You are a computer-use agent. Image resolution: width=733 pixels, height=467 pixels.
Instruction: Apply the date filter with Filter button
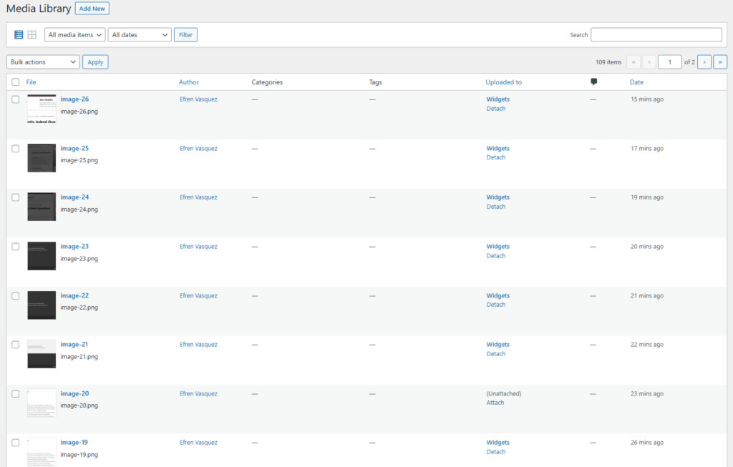click(185, 34)
